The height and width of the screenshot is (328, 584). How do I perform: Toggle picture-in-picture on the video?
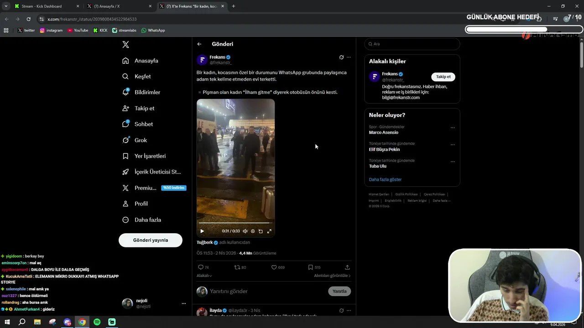[261, 231]
